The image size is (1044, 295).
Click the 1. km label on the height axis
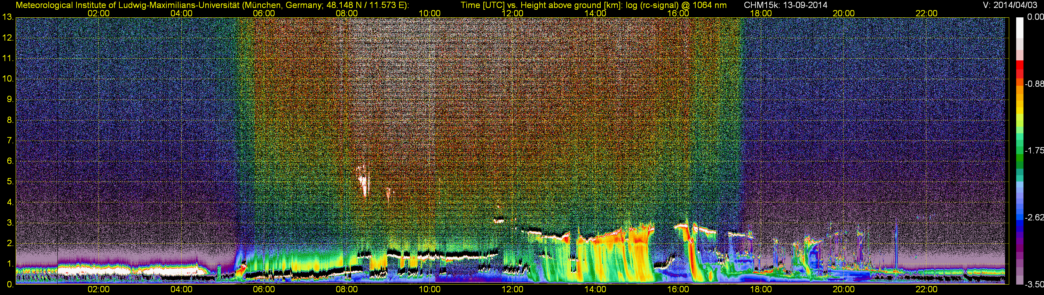pos(10,264)
